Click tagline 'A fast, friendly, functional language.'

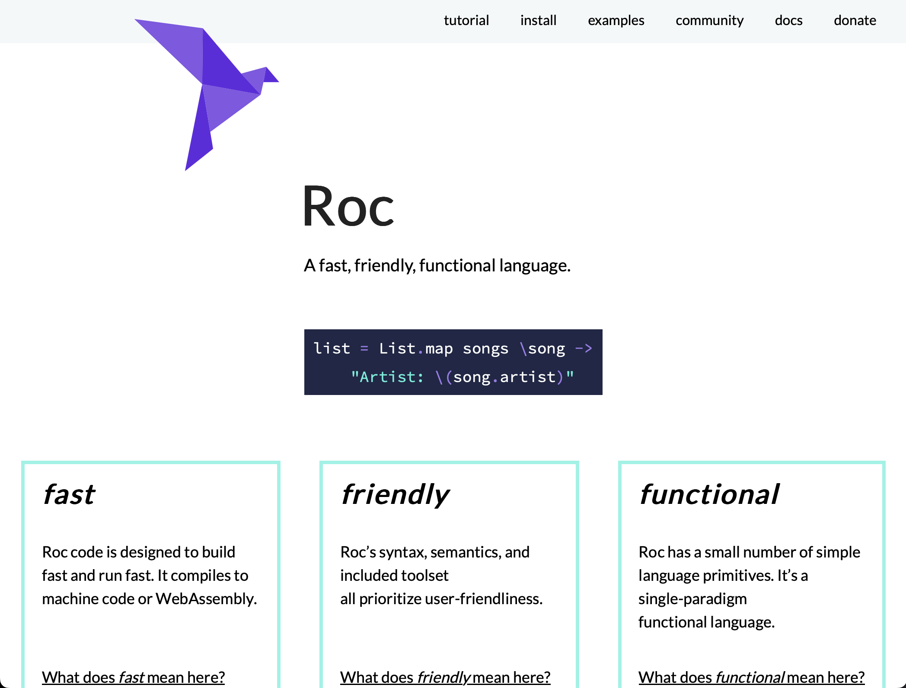click(437, 265)
